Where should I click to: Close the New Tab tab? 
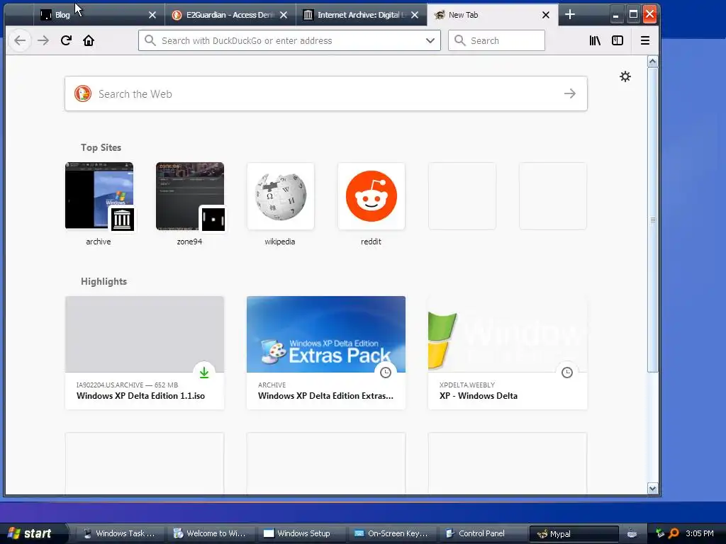546,15
